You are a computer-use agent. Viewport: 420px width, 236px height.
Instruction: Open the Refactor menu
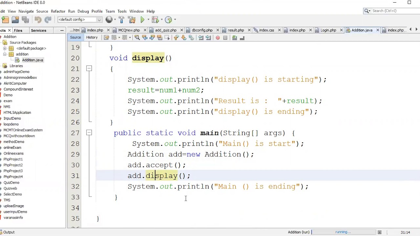58,11
